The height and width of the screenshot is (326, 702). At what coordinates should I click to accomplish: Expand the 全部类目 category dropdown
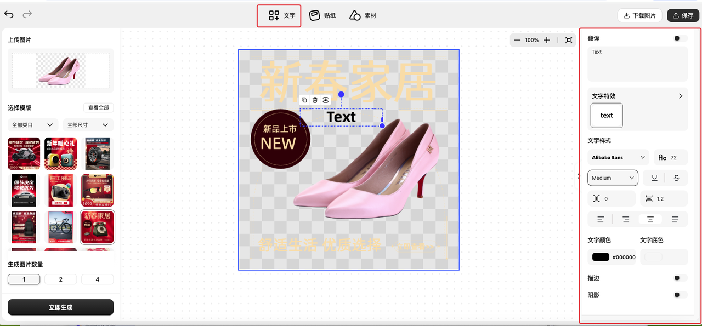pyautogui.click(x=32, y=125)
